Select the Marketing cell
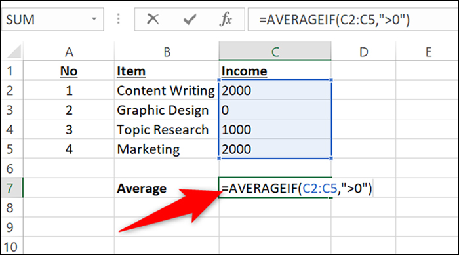The width and height of the screenshot is (459, 255). click(167, 149)
